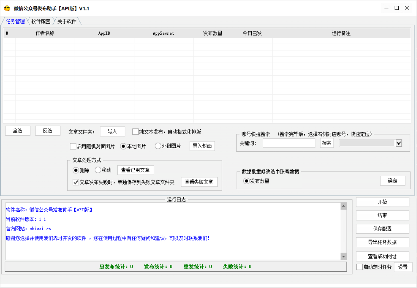Open the 软件配置 tab

pos(41,21)
